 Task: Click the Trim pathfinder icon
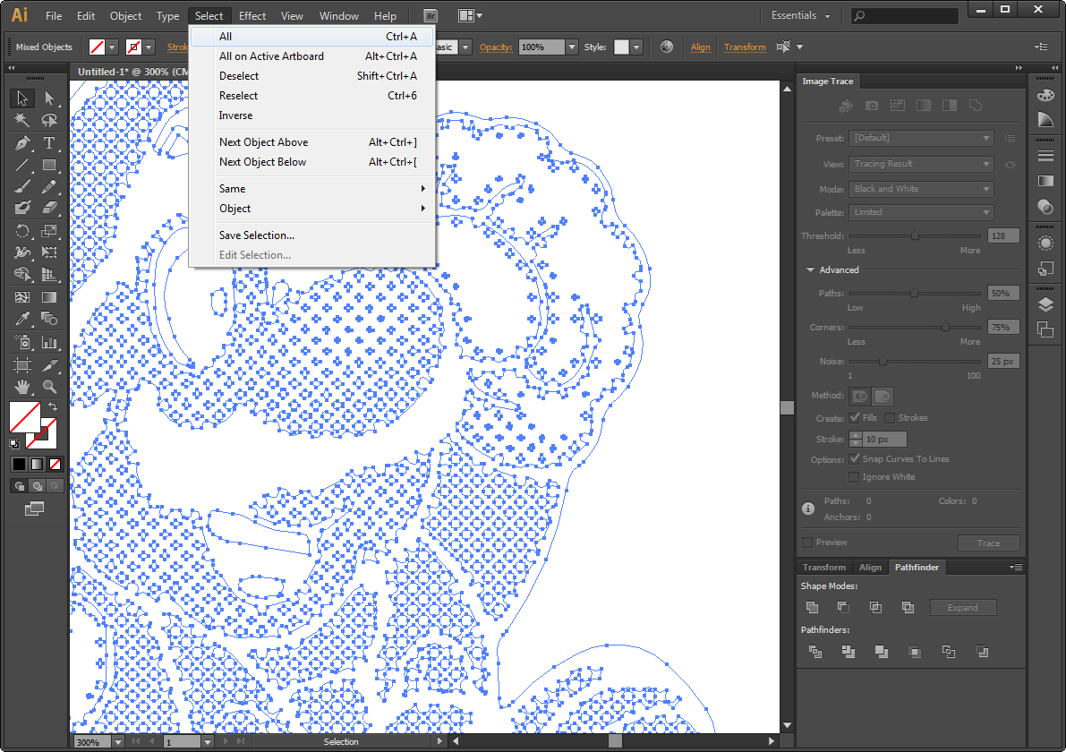[x=848, y=652]
